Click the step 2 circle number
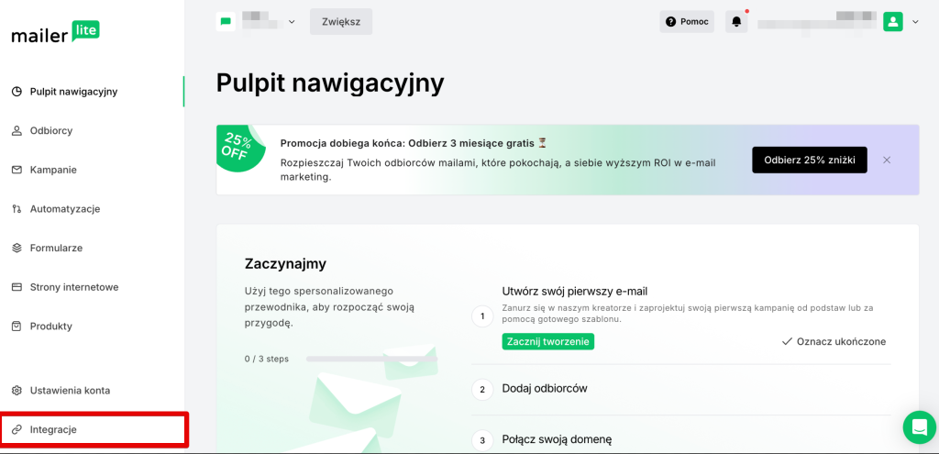This screenshot has width=939, height=454. click(482, 390)
